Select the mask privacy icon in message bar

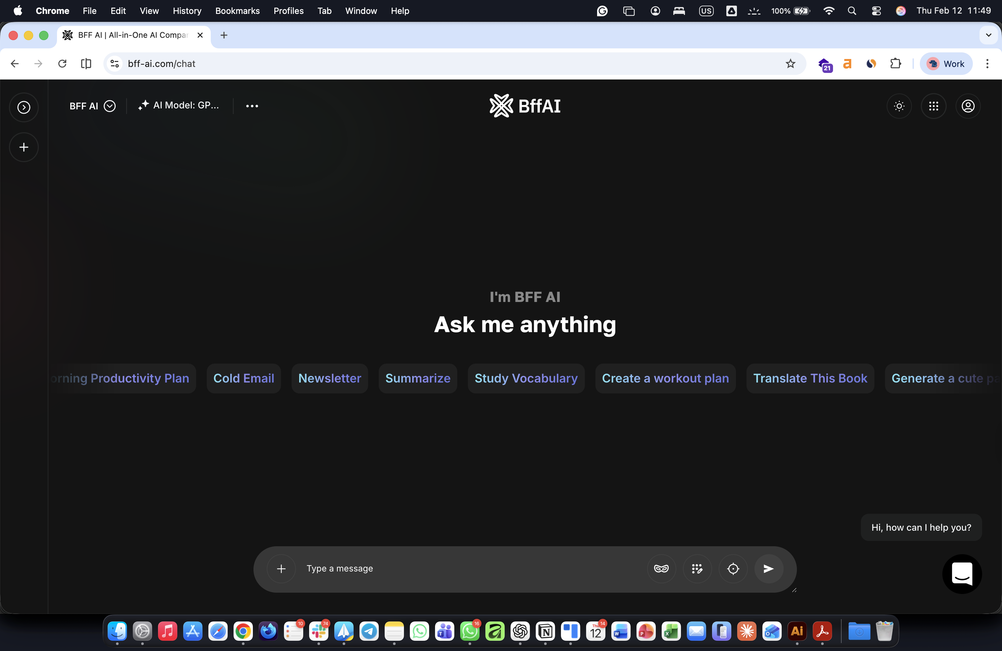click(661, 568)
